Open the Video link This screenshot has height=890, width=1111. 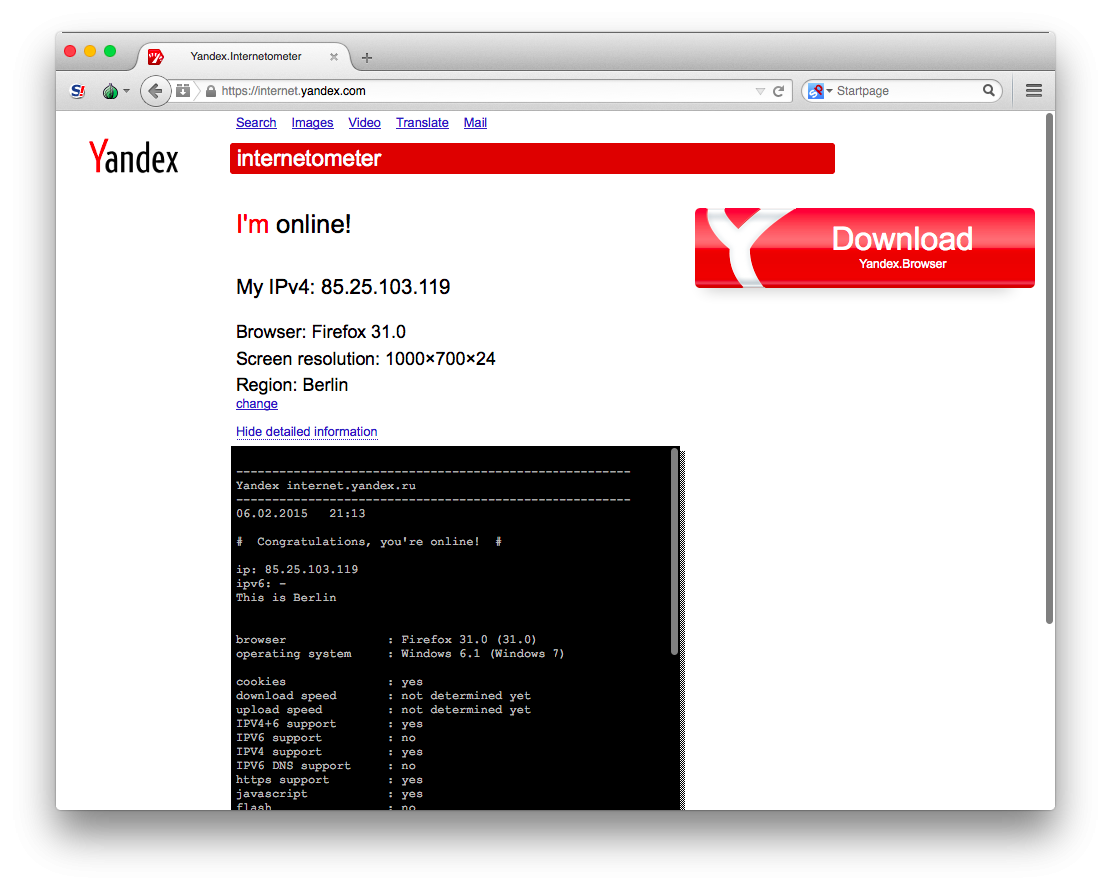pos(365,123)
